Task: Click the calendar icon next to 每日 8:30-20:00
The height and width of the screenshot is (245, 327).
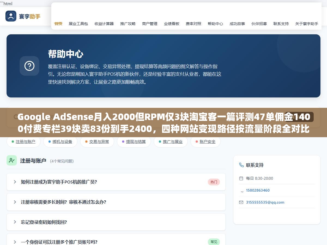Action: pyautogui.click(x=241, y=178)
